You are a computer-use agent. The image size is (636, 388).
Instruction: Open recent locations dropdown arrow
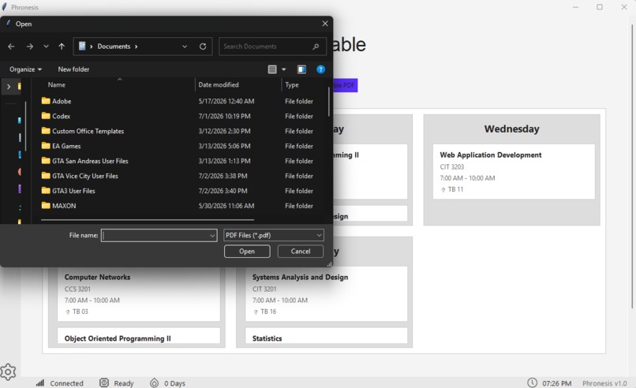pyautogui.click(x=46, y=47)
